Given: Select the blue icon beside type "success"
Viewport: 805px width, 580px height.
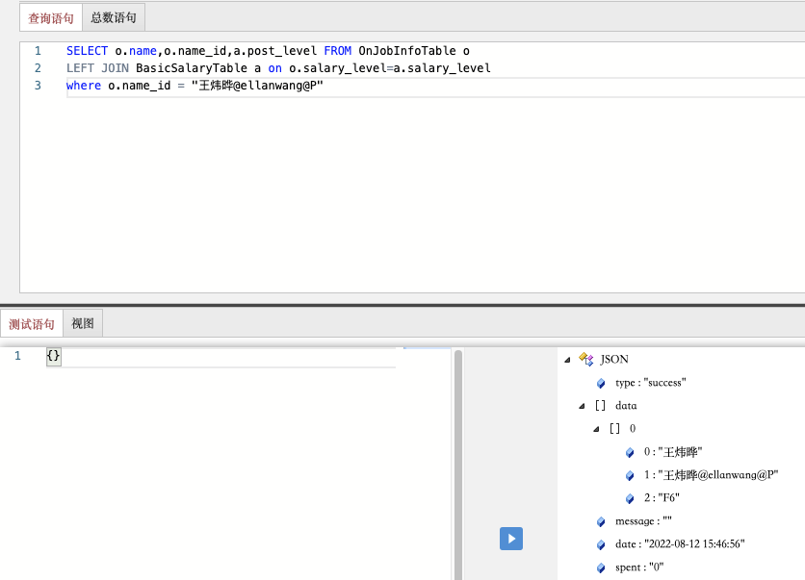Looking at the screenshot, I should click(601, 383).
